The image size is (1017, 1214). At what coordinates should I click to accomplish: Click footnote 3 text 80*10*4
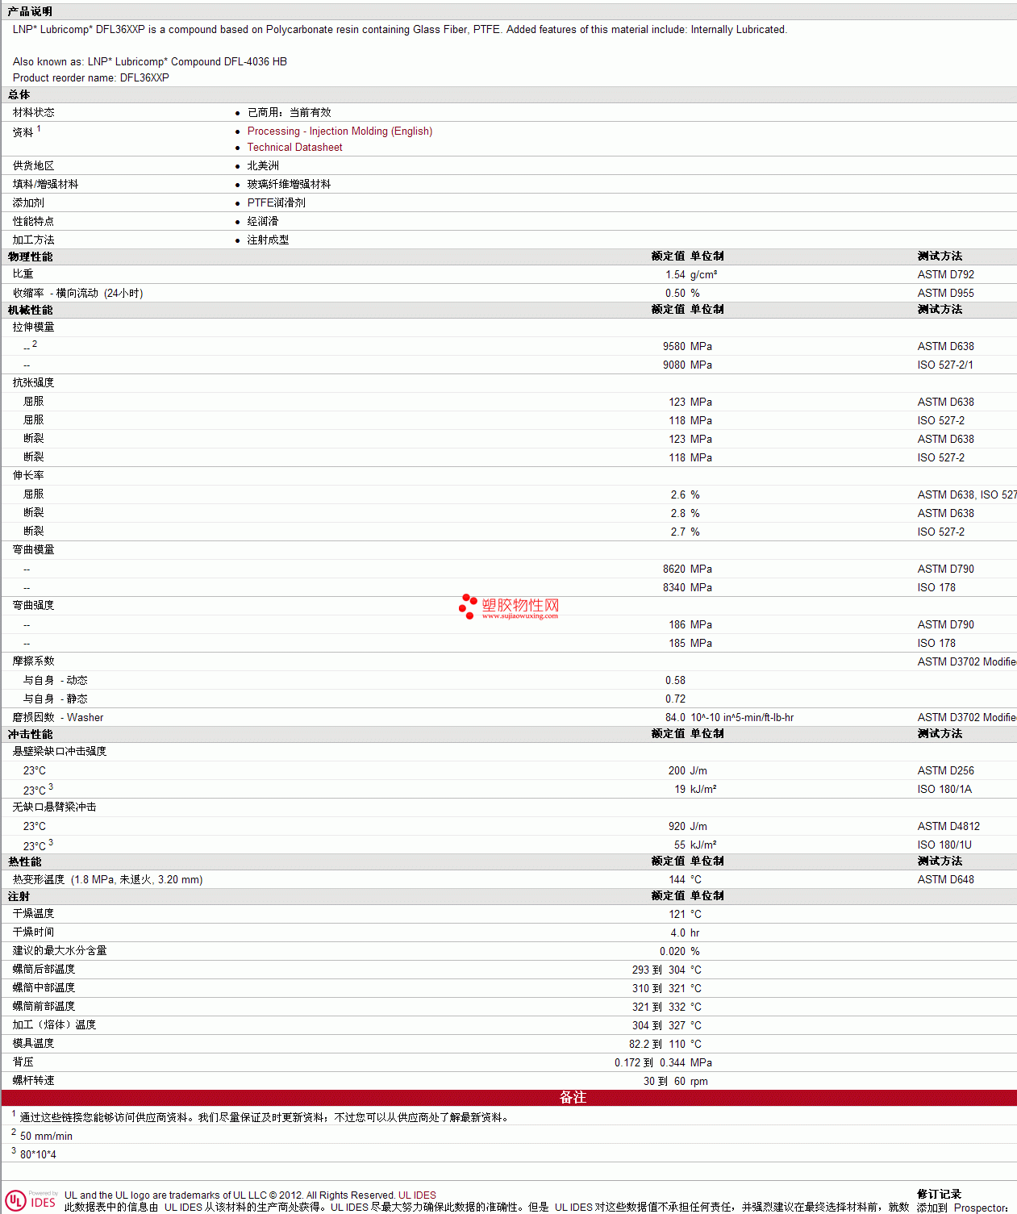click(38, 1154)
